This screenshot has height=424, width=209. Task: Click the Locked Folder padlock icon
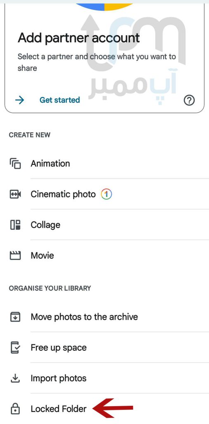click(x=15, y=409)
